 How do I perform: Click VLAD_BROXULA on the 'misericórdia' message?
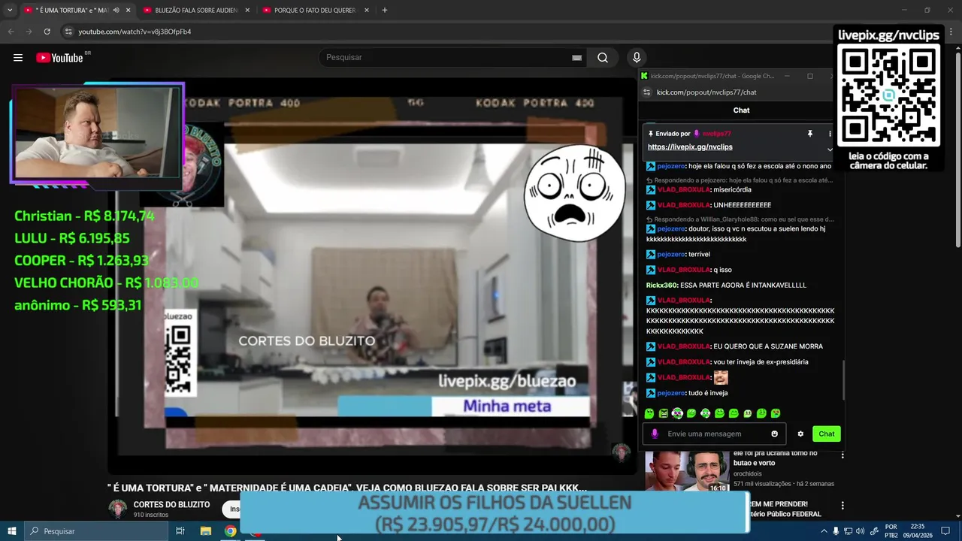[683, 190]
